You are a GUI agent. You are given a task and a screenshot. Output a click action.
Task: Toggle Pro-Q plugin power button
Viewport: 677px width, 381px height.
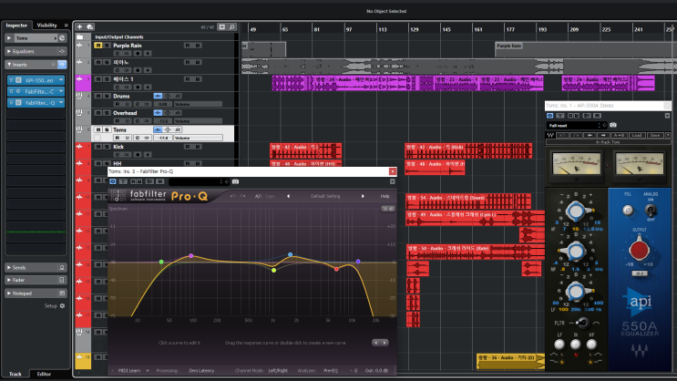[x=113, y=182]
